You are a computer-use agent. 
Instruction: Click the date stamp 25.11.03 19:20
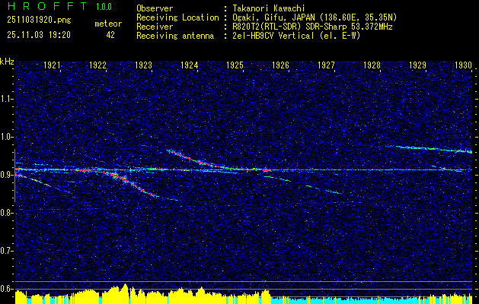click(x=39, y=35)
